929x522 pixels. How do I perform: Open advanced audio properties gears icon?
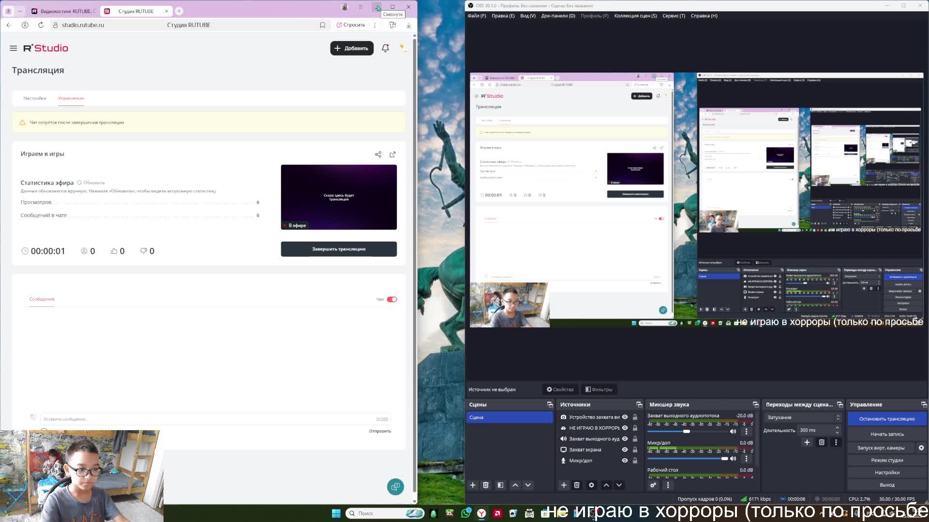click(653, 485)
